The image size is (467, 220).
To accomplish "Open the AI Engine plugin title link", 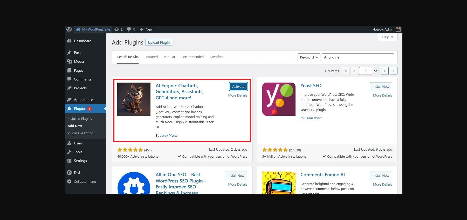I will pos(180,92).
